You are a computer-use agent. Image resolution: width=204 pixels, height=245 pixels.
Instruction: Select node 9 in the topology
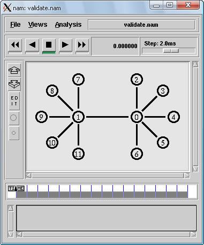click(41, 117)
